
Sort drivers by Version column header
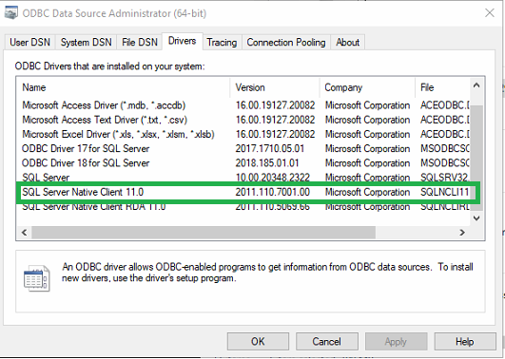click(275, 87)
